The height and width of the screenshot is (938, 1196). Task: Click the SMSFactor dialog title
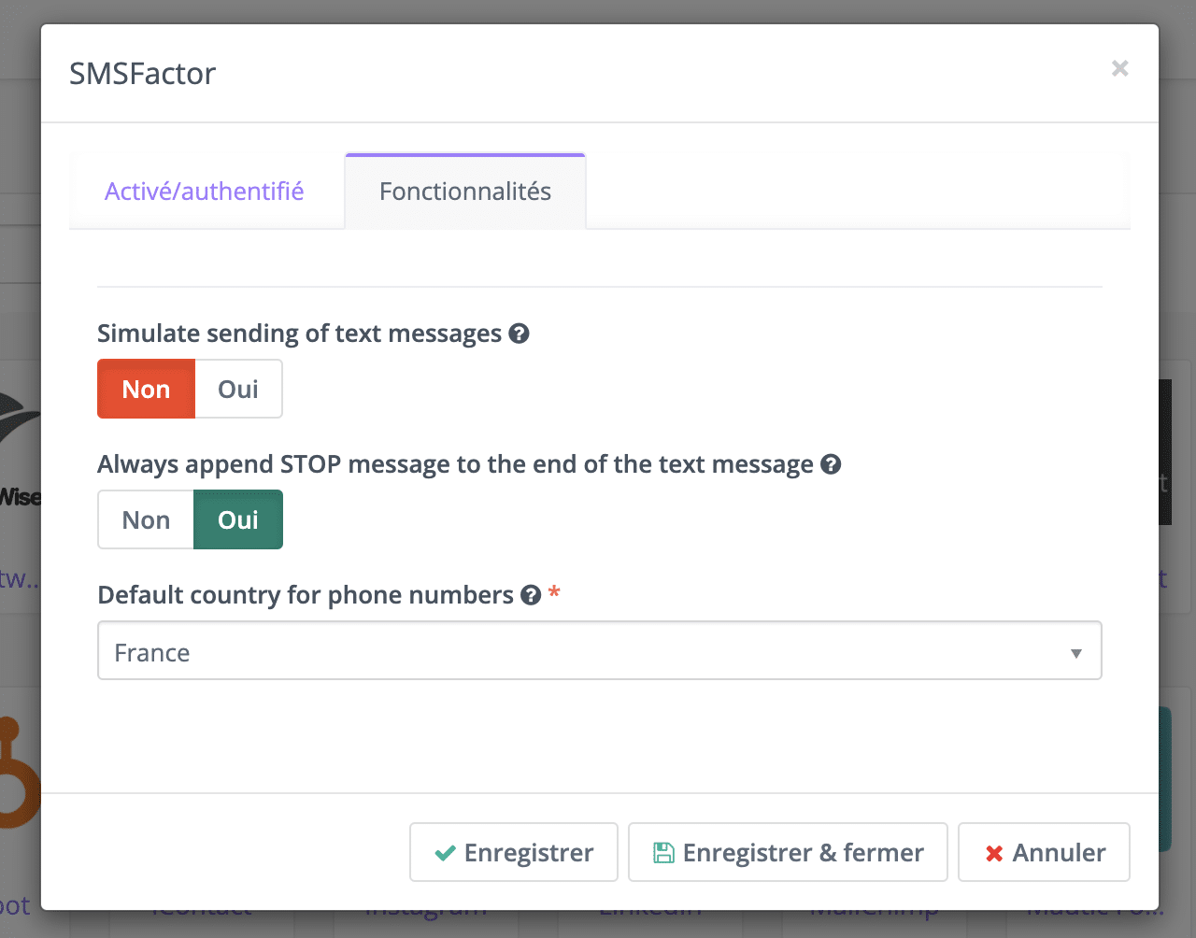click(x=142, y=74)
